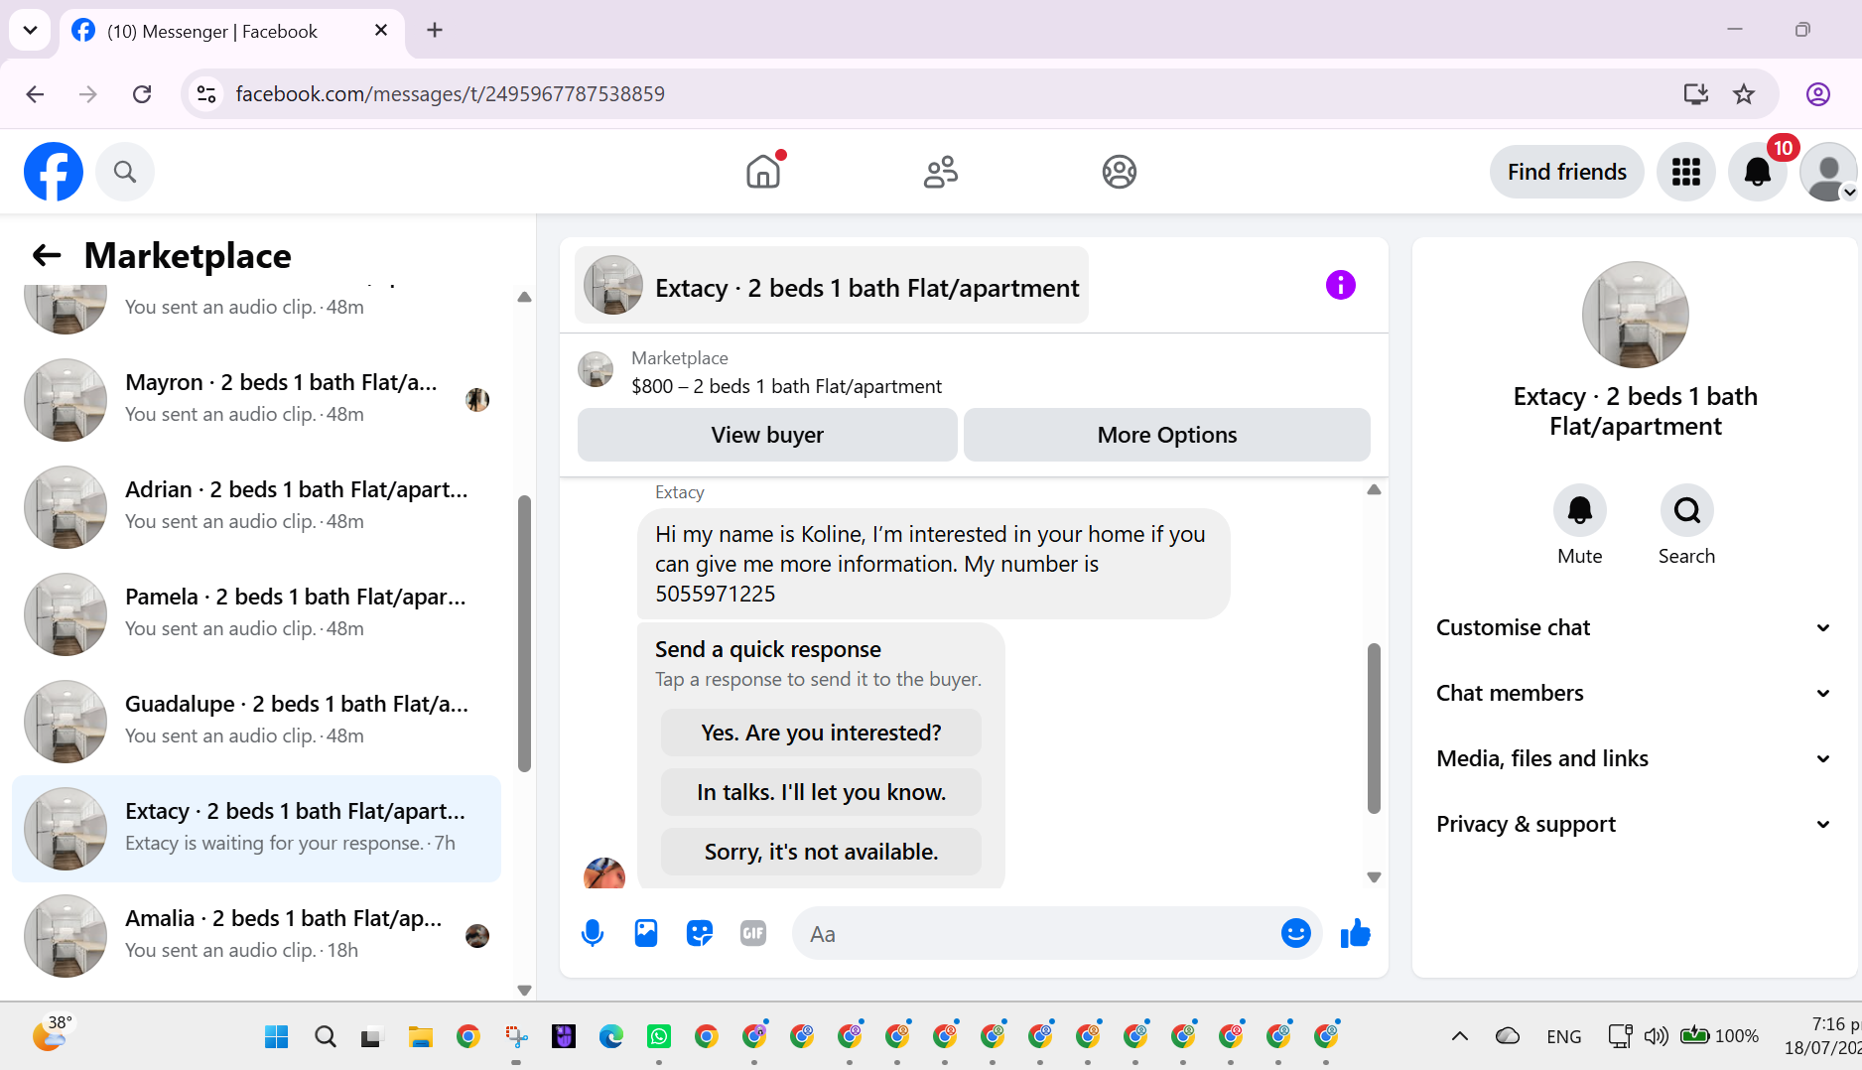Click the chat list vertical scrollbar
Viewport: 1862px width, 1070px height.
click(x=524, y=633)
